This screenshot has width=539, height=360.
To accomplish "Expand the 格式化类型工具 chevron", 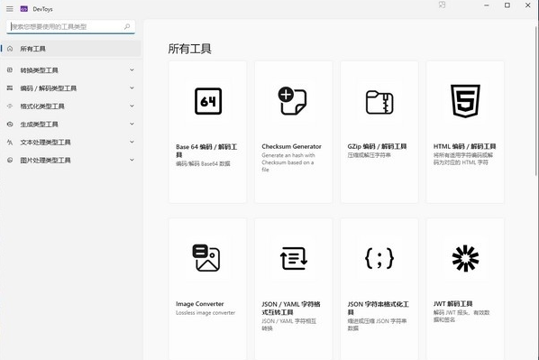I will pos(132,106).
